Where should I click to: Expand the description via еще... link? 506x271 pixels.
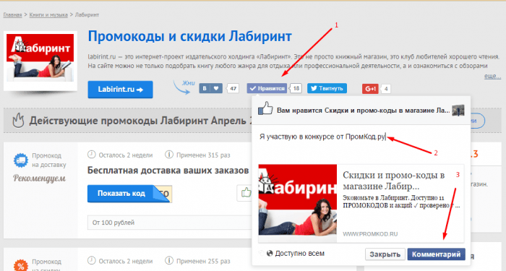[492, 77]
